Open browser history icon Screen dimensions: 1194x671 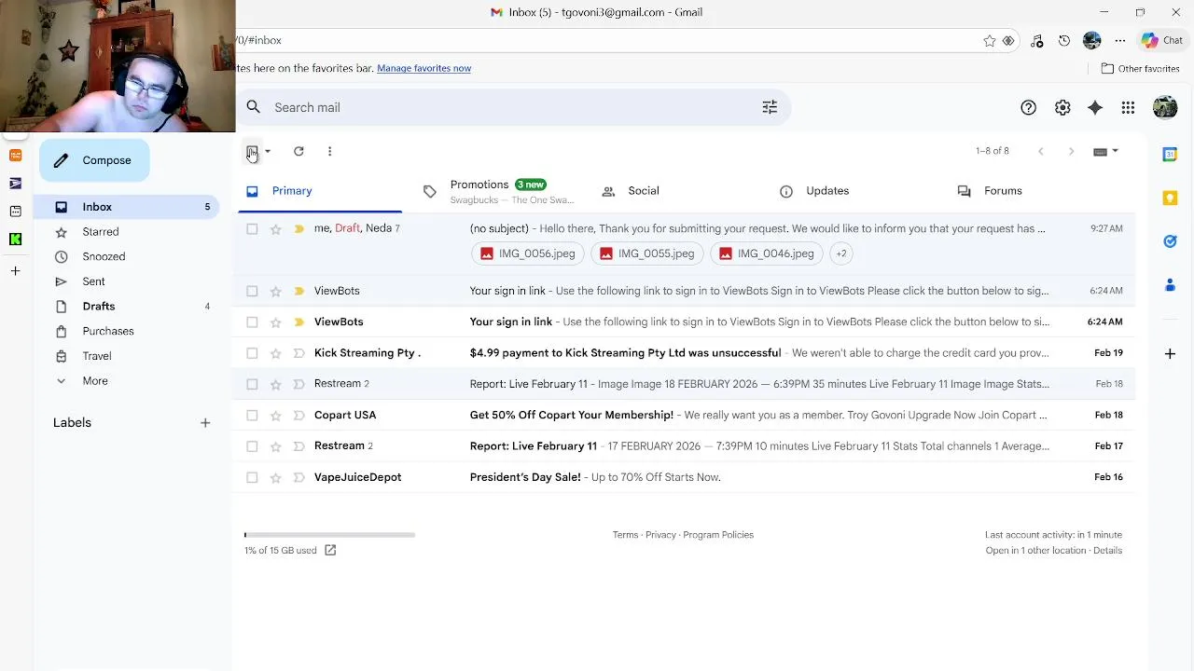pyautogui.click(x=1064, y=41)
